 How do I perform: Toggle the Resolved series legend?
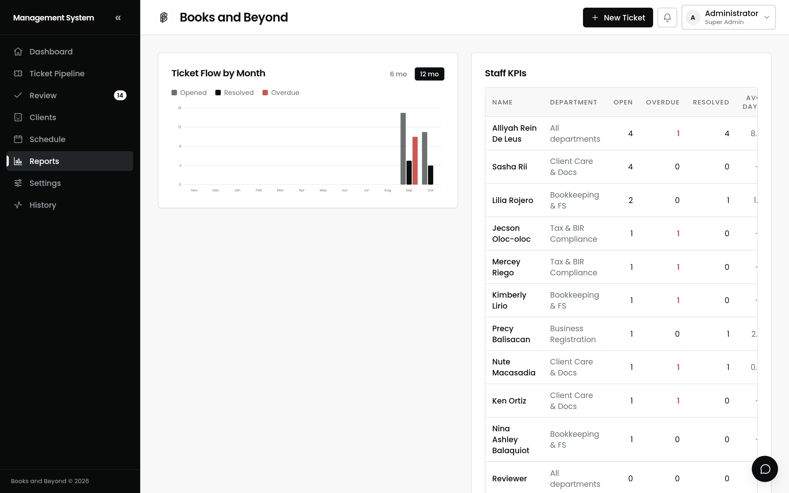pos(234,93)
